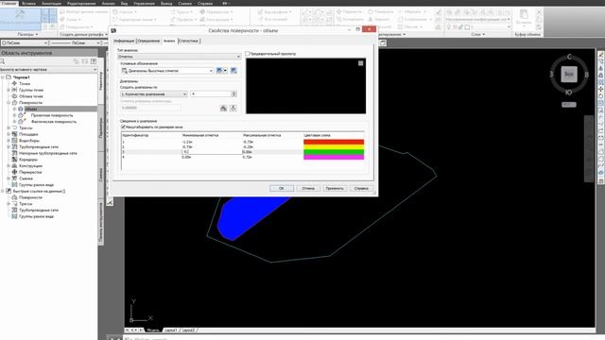Open the Вид ribbon tab
Screen dimensions: 605x340
[x=124, y=3]
